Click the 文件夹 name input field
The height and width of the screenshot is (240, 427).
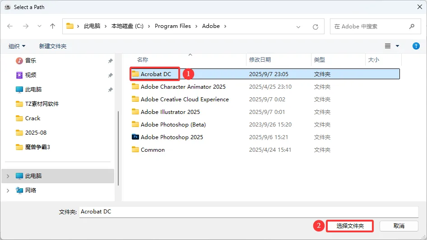tap(249, 212)
